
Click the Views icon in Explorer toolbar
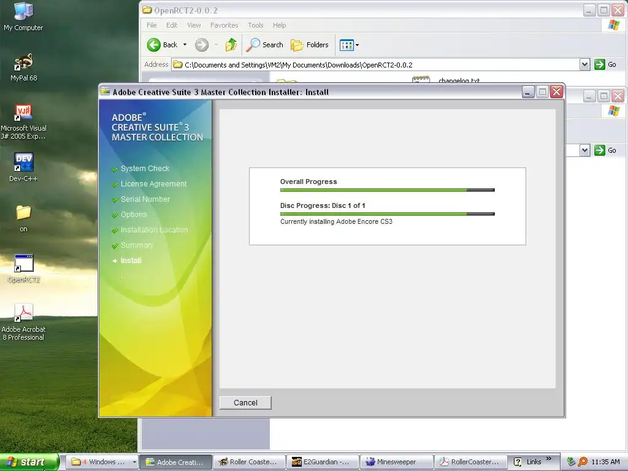(x=347, y=45)
